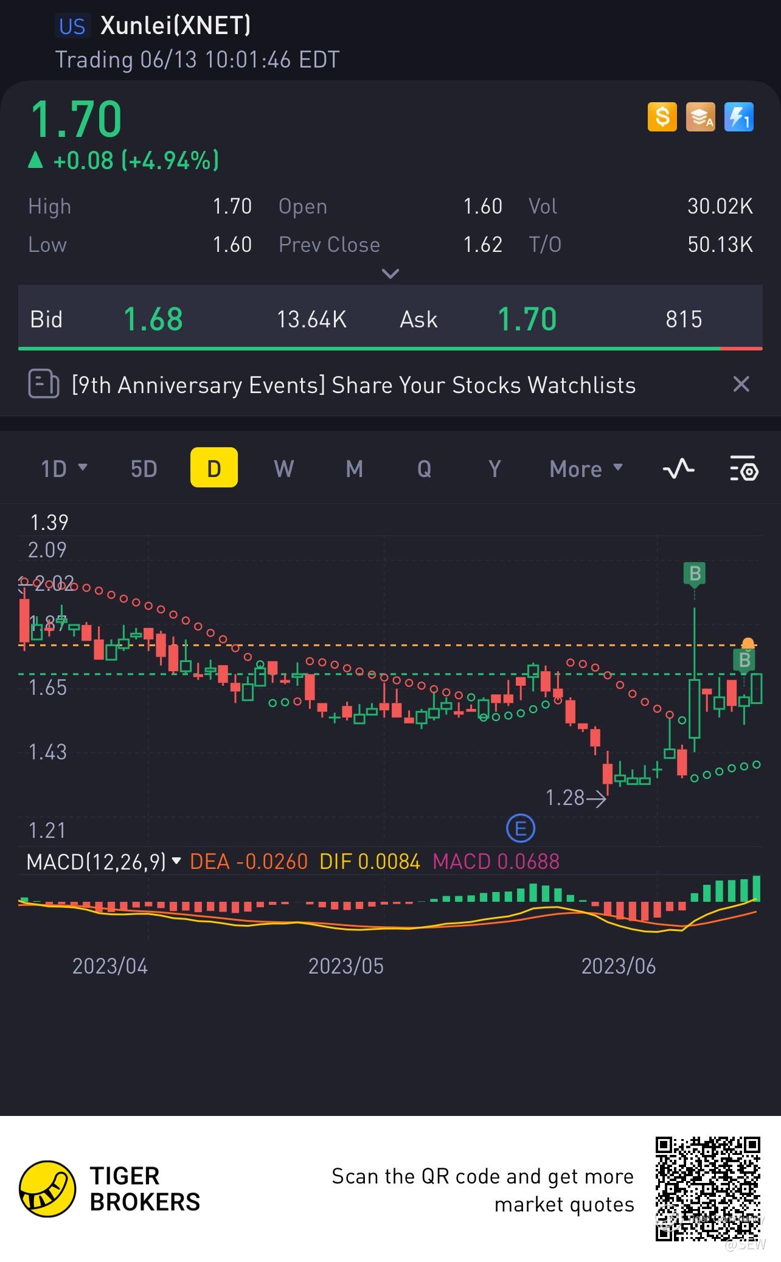
Task: Tap the lower B buy marker near latest candle
Action: coord(745,660)
